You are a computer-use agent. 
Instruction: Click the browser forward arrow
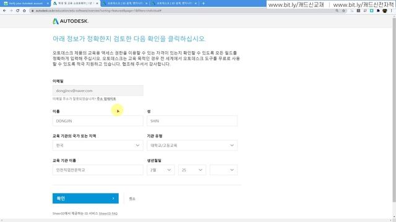click(x=11, y=10)
